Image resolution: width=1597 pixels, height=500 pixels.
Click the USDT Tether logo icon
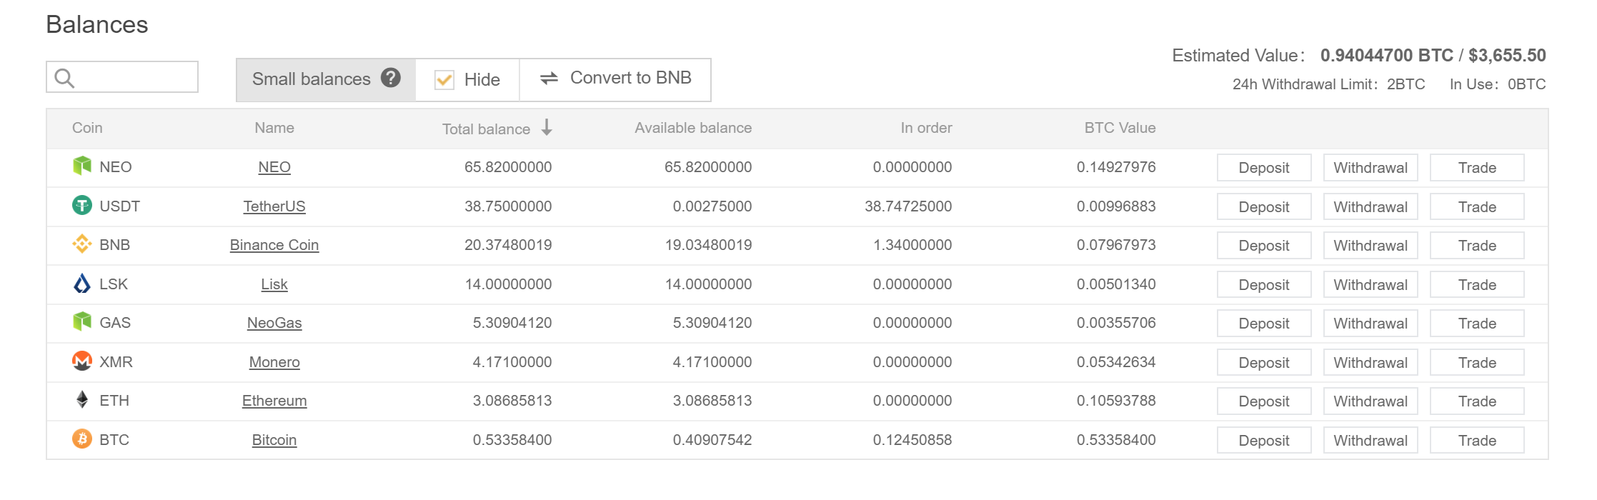[x=82, y=206]
